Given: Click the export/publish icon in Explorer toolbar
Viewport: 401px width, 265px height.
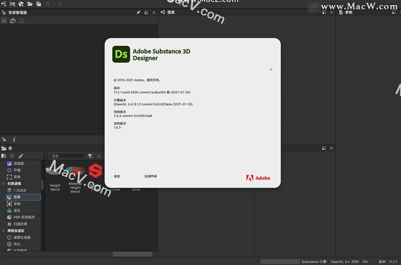Looking at the screenshot, I should 13,21.
